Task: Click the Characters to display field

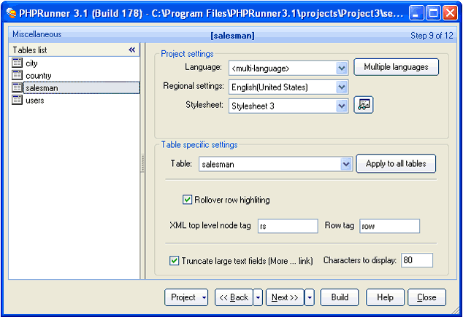Action: click(417, 260)
